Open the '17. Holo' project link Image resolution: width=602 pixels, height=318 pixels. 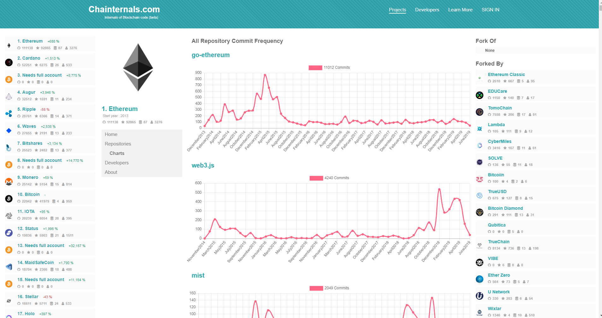point(26,314)
